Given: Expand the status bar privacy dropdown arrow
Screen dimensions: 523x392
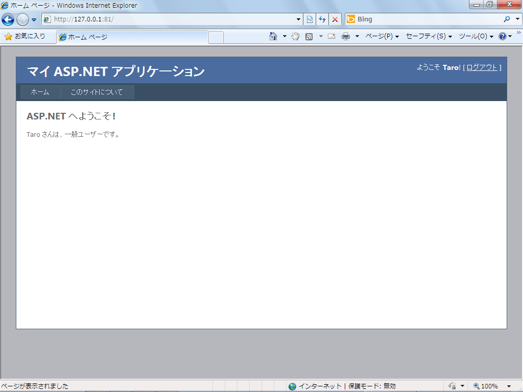Looking at the screenshot, I should [x=462, y=386].
